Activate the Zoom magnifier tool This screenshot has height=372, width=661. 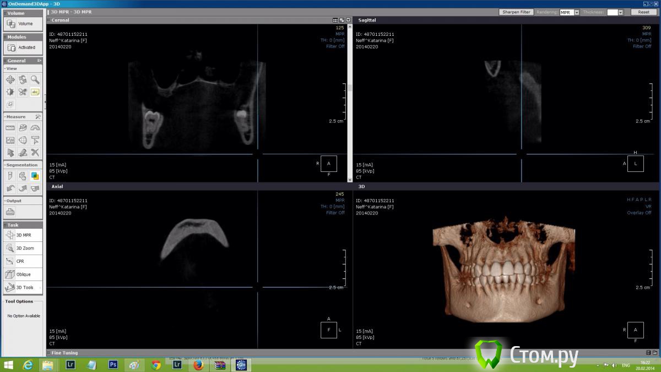tap(35, 80)
